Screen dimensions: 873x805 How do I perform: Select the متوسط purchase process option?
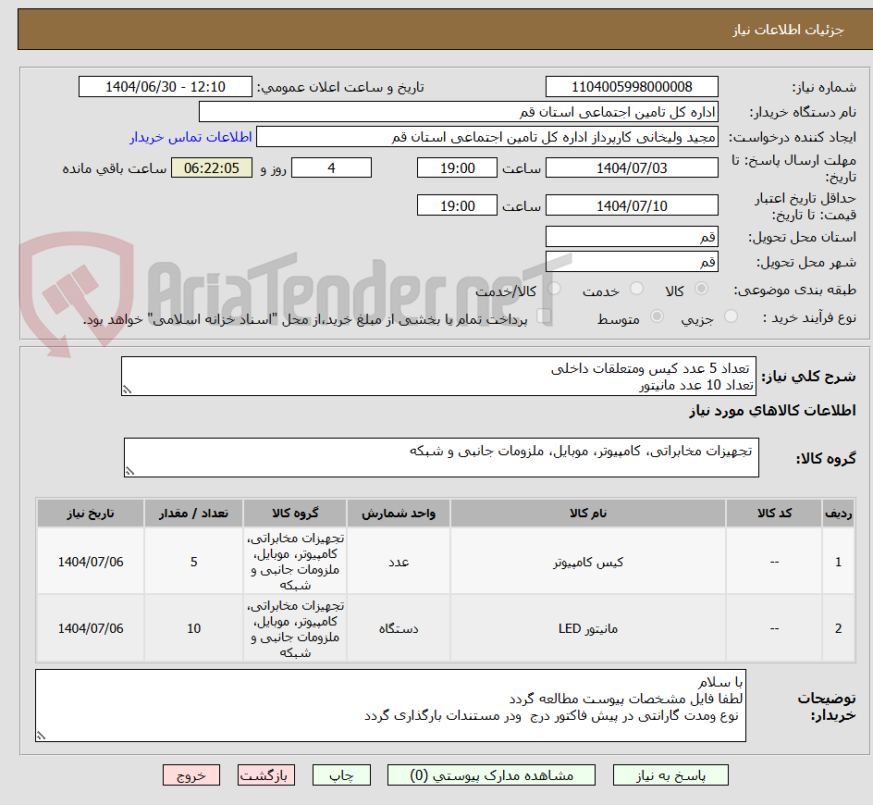point(657,316)
